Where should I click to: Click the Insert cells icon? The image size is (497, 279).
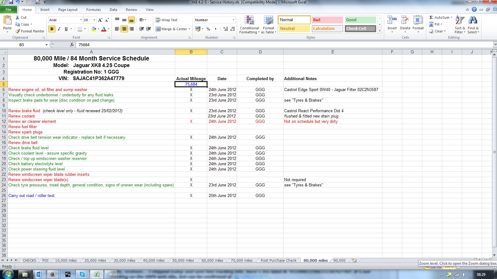pos(392,21)
